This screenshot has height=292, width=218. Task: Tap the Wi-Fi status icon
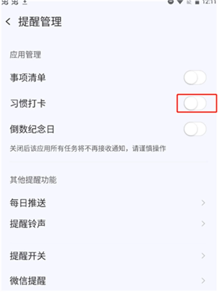179,2
